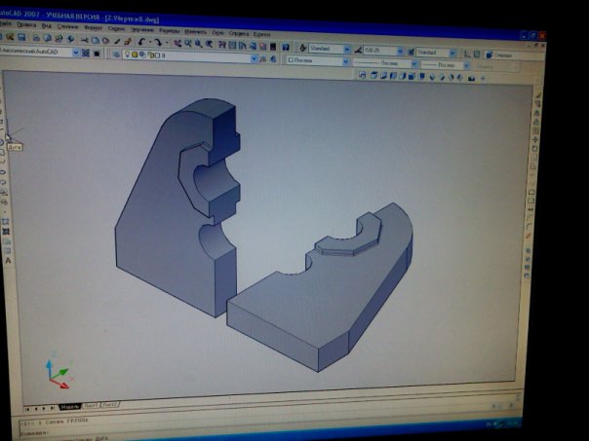Open the text style 'Standard' dropdown
The height and width of the screenshot is (441, 589).
(x=344, y=48)
